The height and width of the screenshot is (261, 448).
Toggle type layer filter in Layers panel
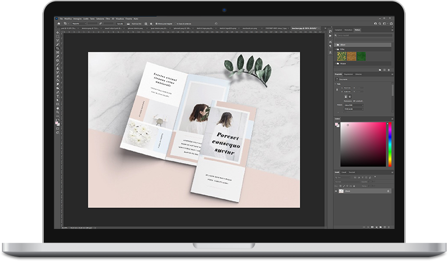tap(362, 177)
